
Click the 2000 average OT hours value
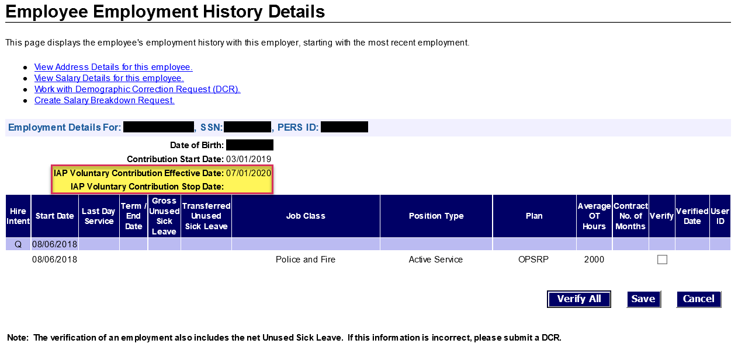[594, 260]
